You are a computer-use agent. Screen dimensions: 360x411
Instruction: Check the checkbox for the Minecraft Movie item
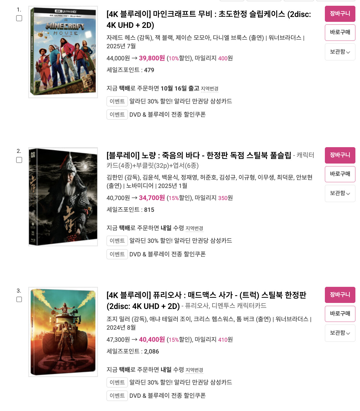pos(19,18)
